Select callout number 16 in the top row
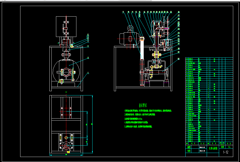Viewport: 240px width, 162px height. [x=144, y=12]
